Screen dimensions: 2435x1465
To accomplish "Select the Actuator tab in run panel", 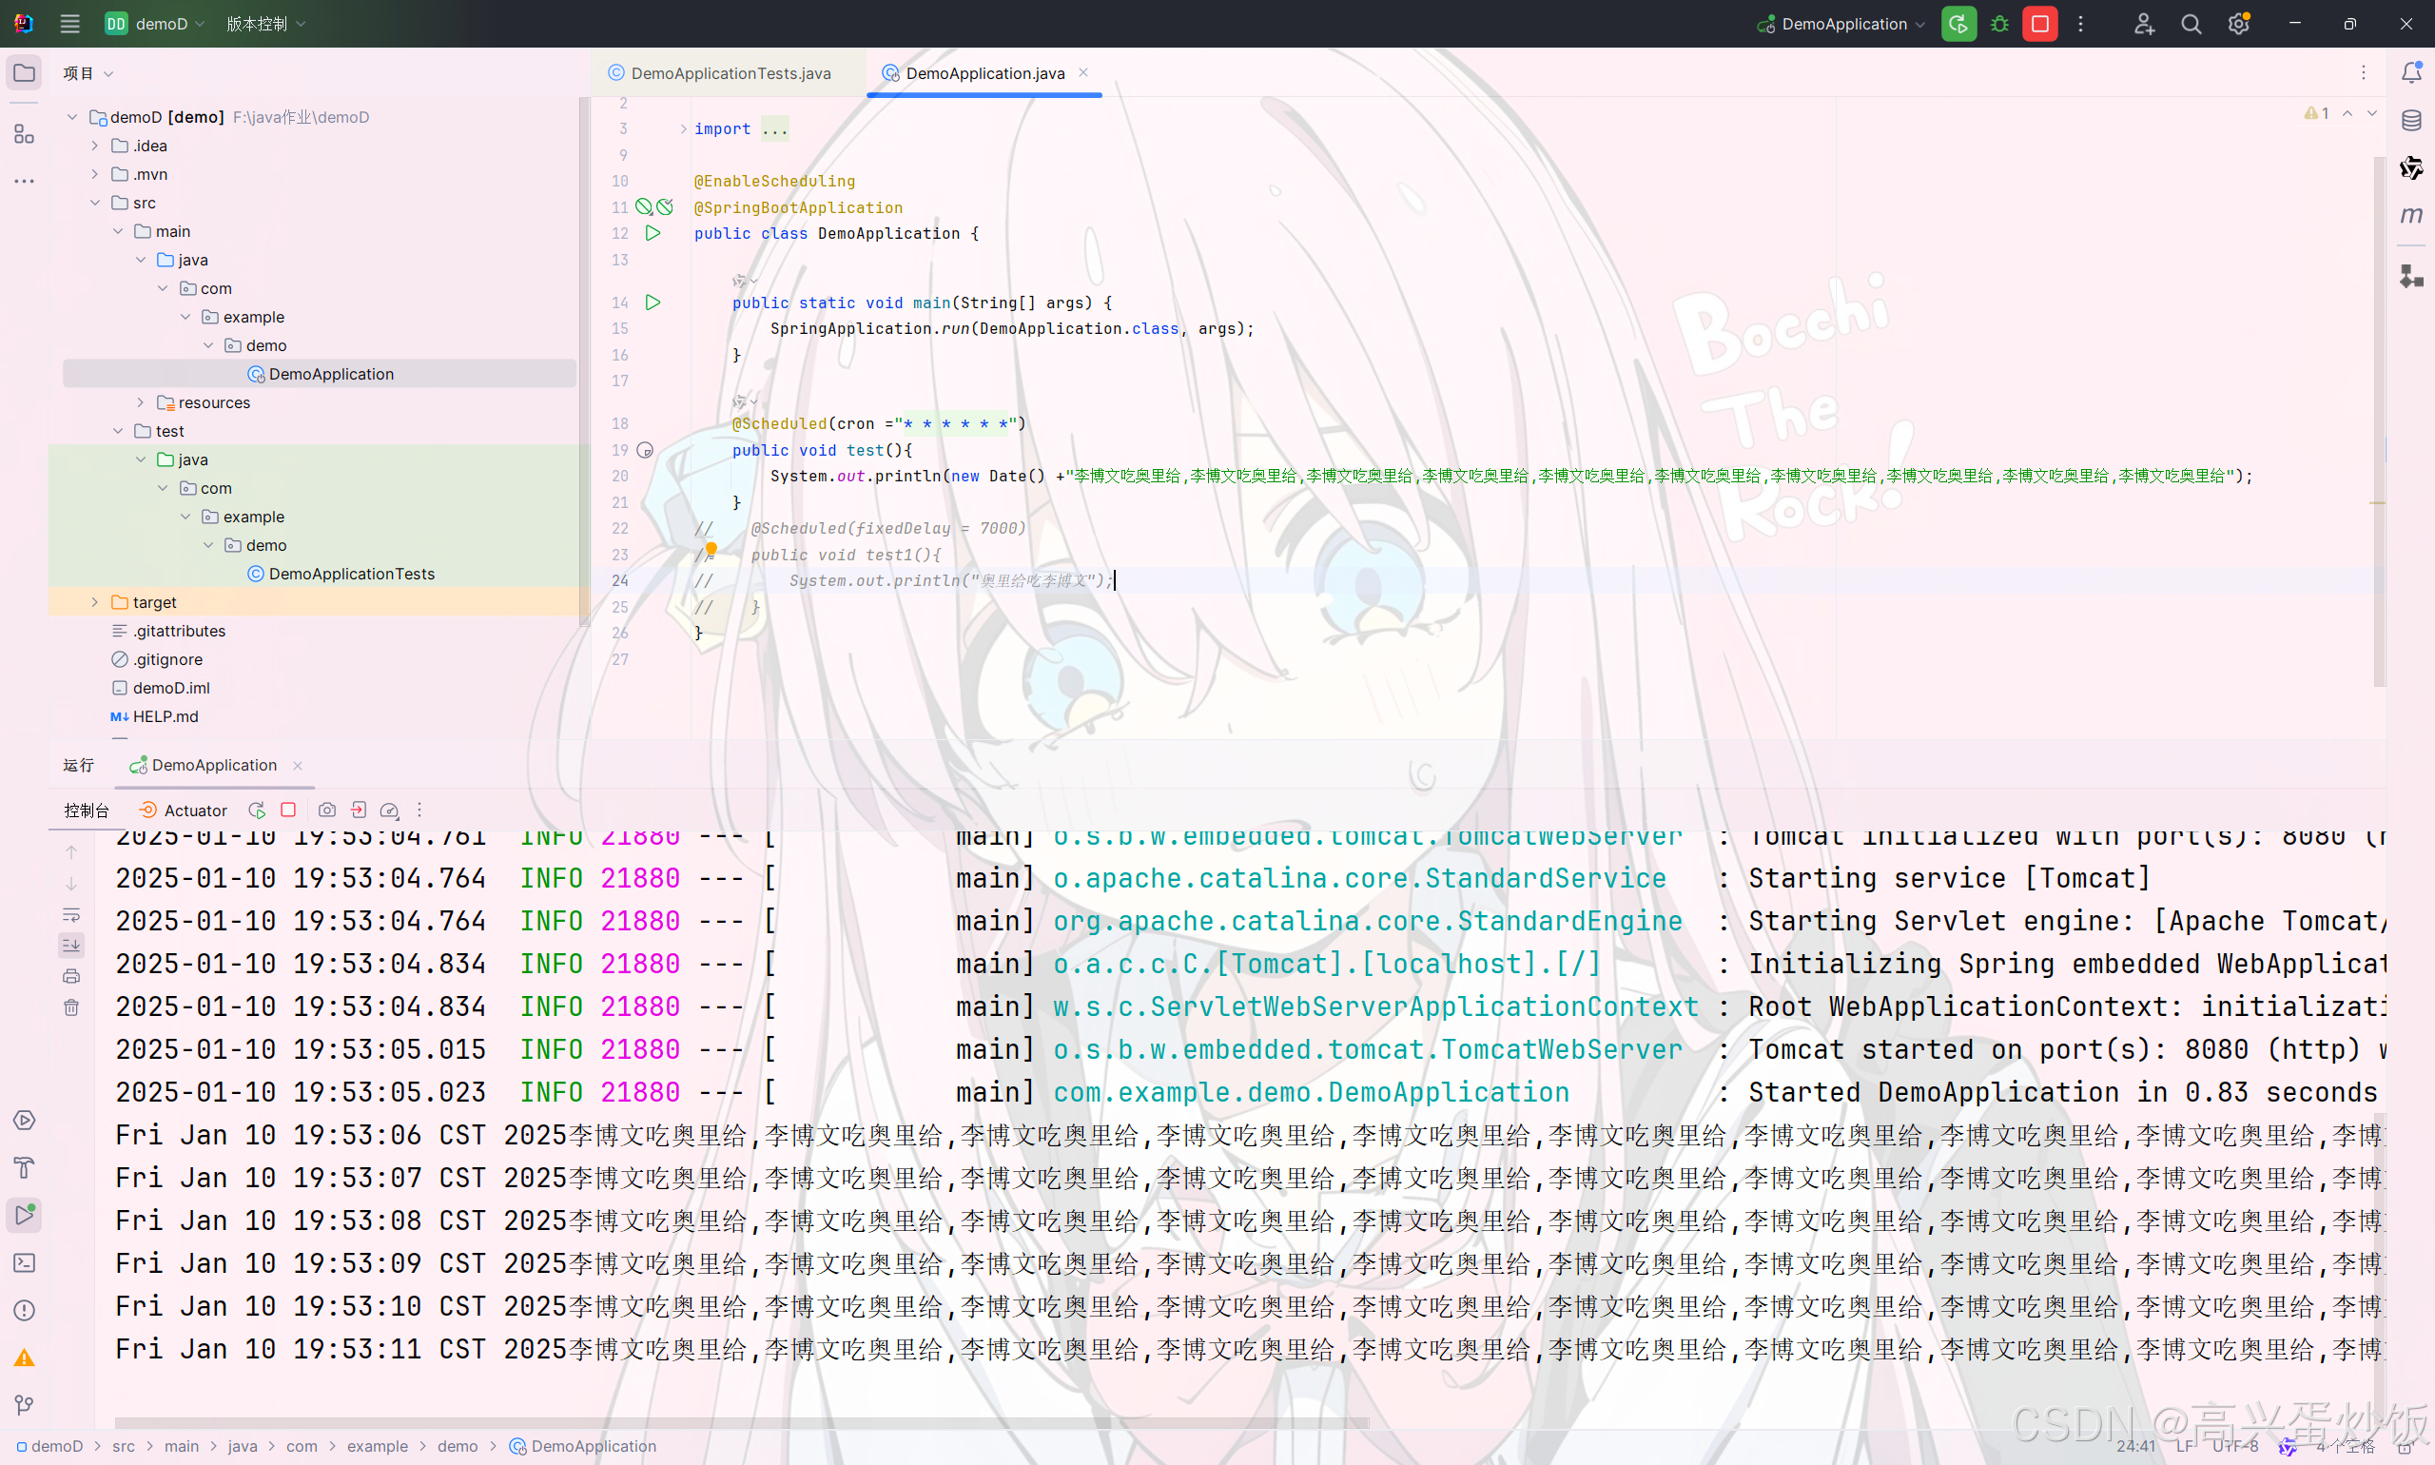I will tap(184, 811).
